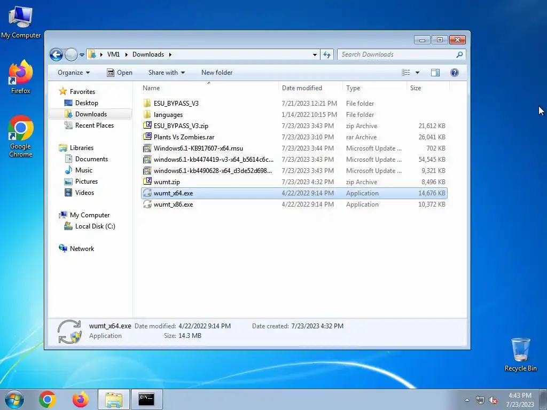This screenshot has height=410, width=547.
Task: Click the search magnifier icon
Action: [x=459, y=54]
